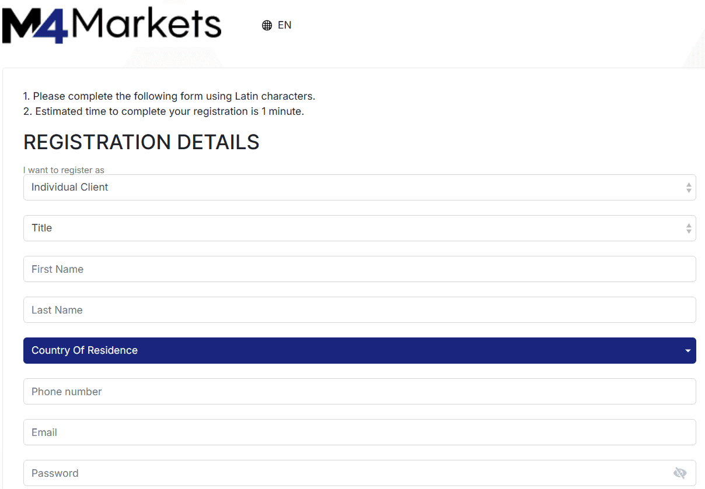The height and width of the screenshot is (489, 705).
Task: Click the 'I want to register as' label
Action: 64,170
